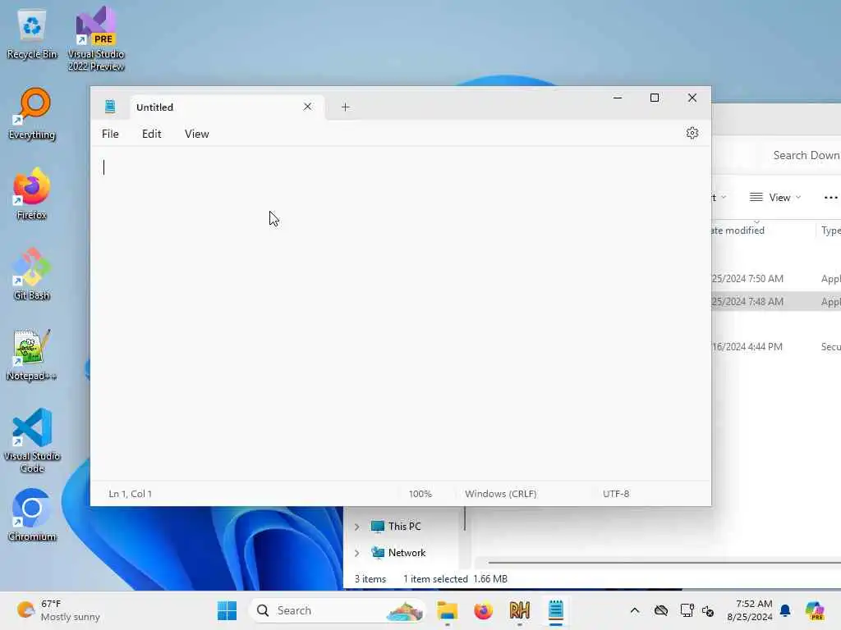The height and width of the screenshot is (630, 841).
Task: Select the Firefox desktop icon
Action: [x=32, y=194]
